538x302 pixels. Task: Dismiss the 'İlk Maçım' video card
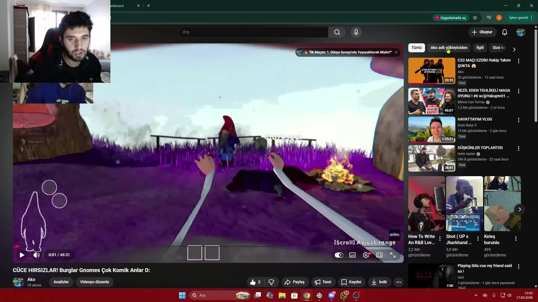[396, 52]
